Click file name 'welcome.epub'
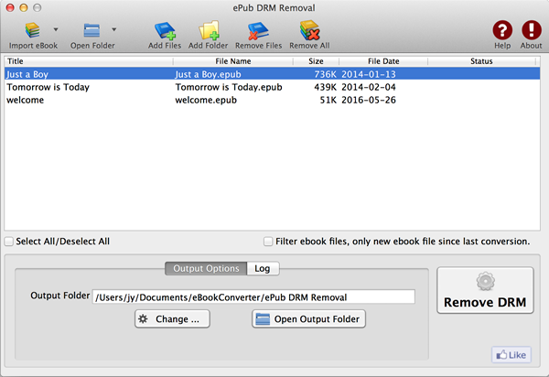 coord(206,100)
